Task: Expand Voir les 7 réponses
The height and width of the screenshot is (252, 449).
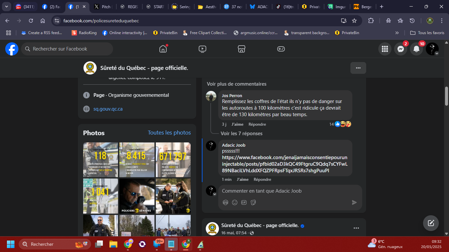Action: [242, 134]
